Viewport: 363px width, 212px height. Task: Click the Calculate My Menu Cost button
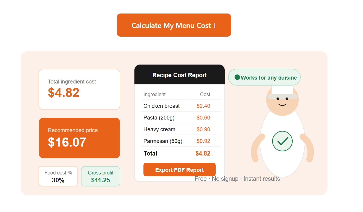click(x=174, y=25)
